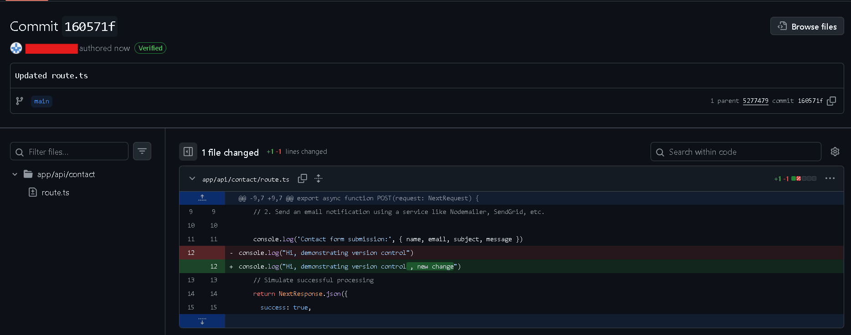Image resolution: width=851 pixels, height=335 pixels.
Task: Click the Verified signature badge
Action: 150,48
